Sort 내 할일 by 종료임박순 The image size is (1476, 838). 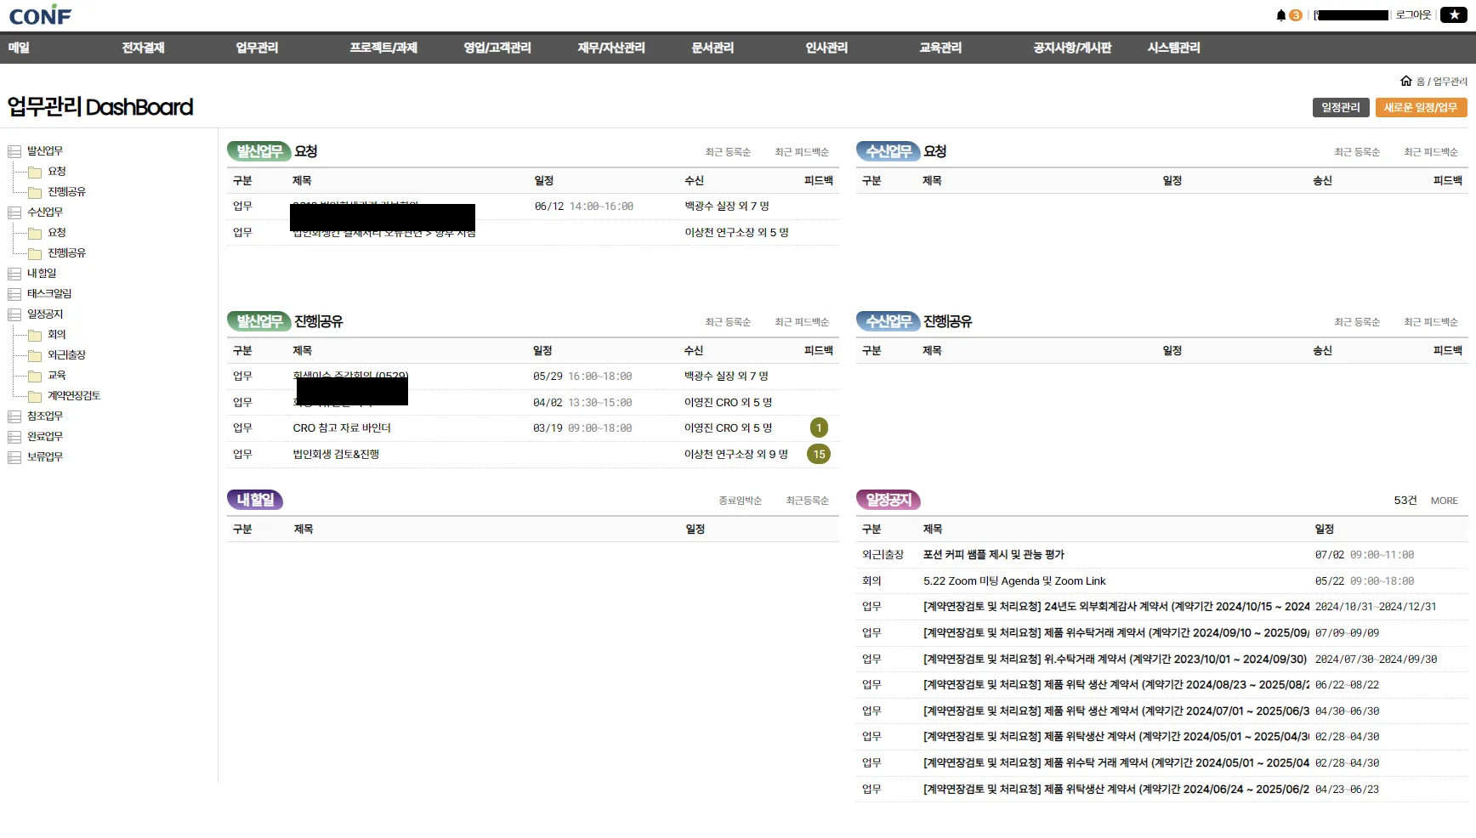tap(740, 501)
